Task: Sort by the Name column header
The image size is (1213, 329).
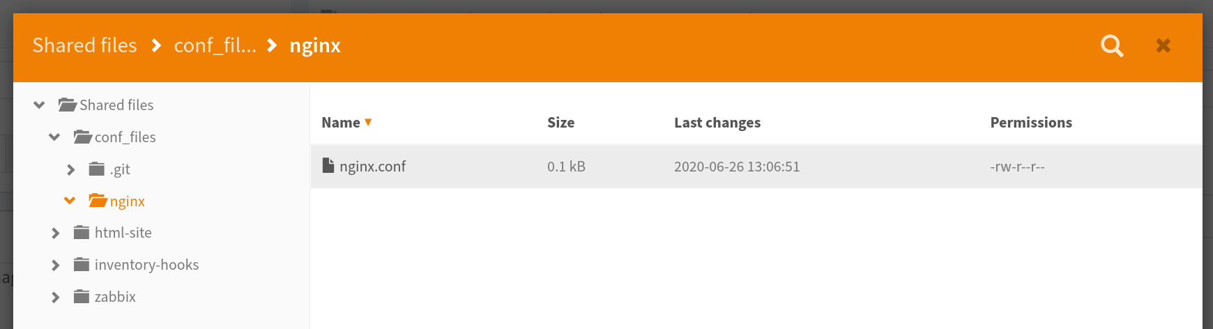Action: (x=341, y=123)
